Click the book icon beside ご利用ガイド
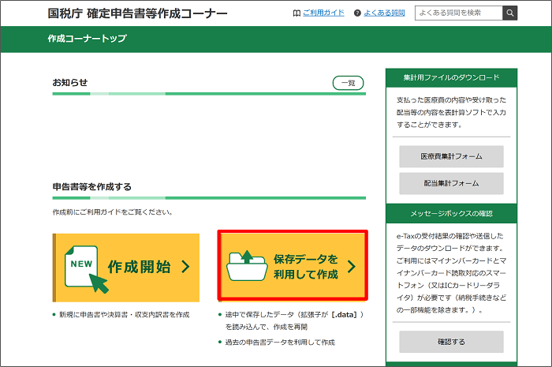Image resolution: width=552 pixels, height=367 pixels. [x=297, y=13]
